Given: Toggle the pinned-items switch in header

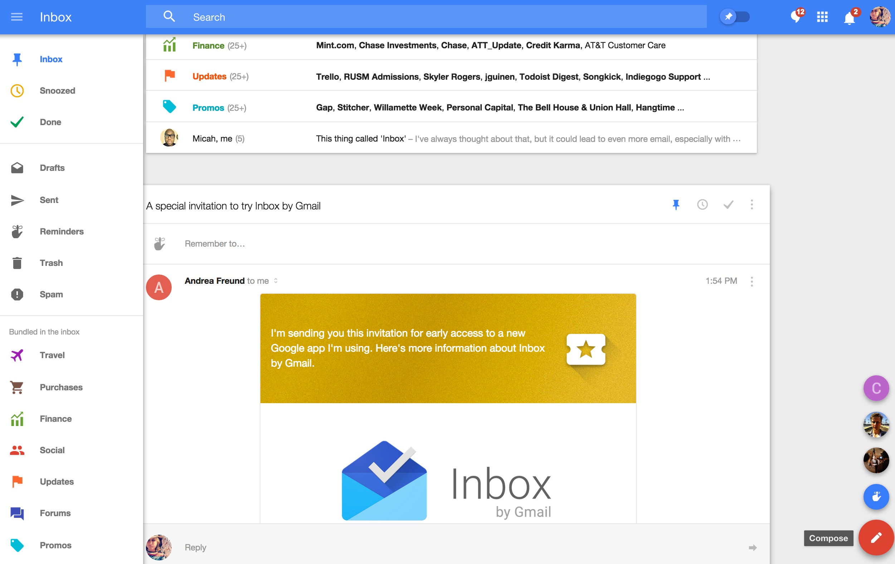Looking at the screenshot, I should point(735,17).
